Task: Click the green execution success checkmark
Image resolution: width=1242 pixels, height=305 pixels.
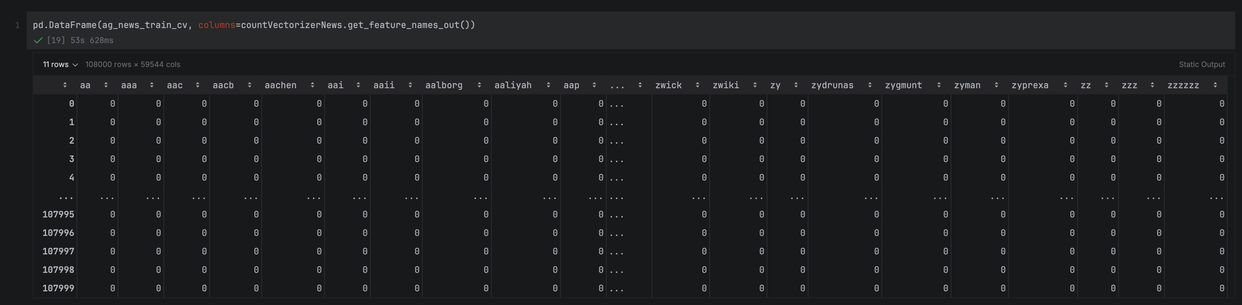Action: (x=38, y=40)
